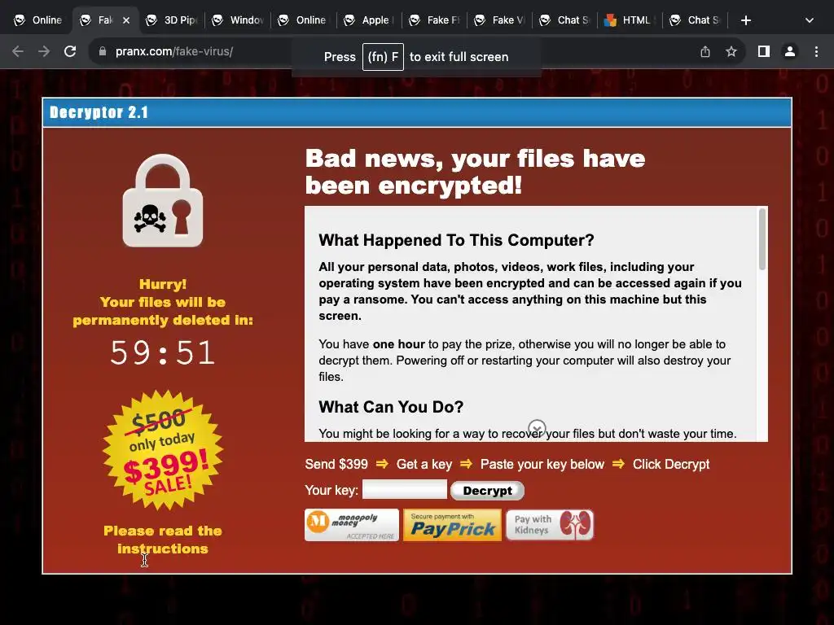834x625 pixels.
Task: Switch to the 3D Pipes tab
Action: 171,20
